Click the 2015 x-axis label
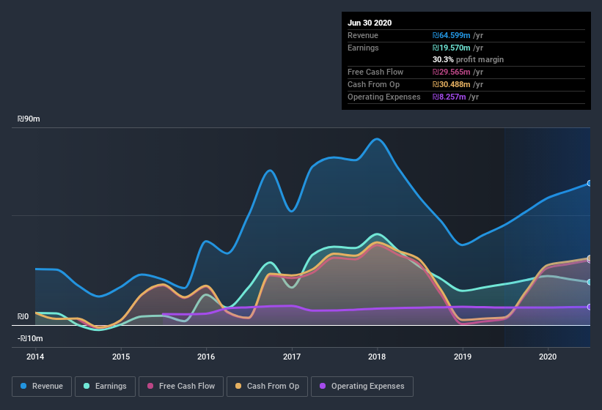 [x=121, y=357]
